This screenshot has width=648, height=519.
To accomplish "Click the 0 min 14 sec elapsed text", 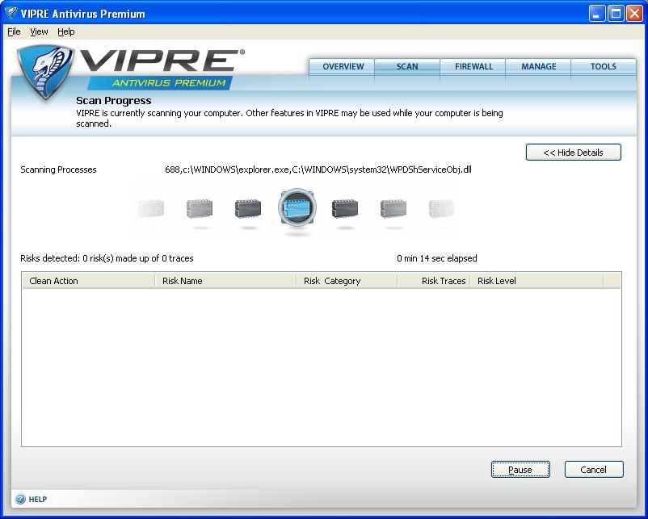I will [437, 258].
